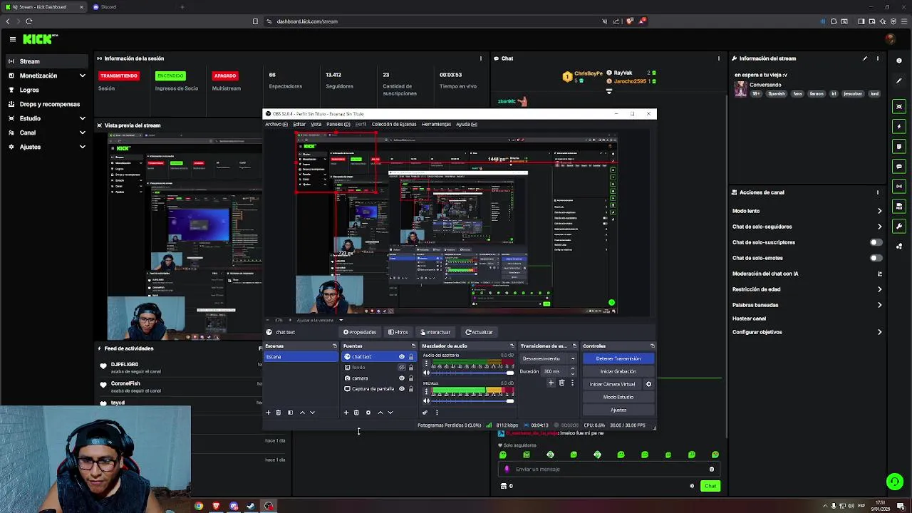Move selected source up in Fuentes
912x513 pixels.
[x=380, y=413]
